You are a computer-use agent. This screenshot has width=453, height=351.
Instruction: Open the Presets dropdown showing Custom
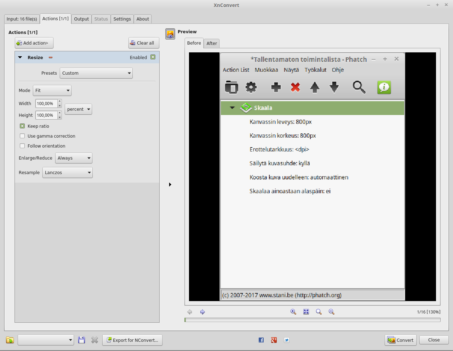click(96, 73)
